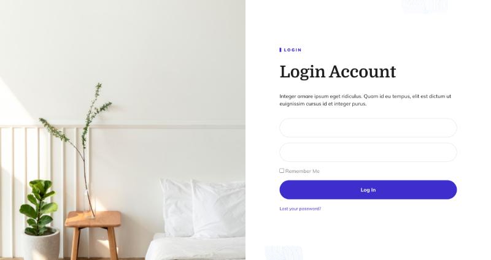Click the white bed mattress in photo
The height and width of the screenshot is (260, 491).
click(195, 247)
